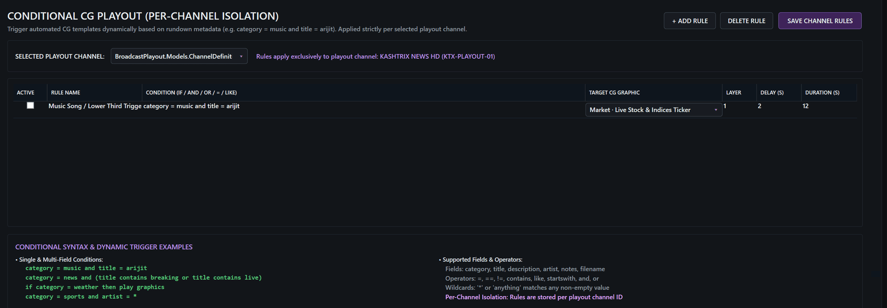Image resolution: width=887 pixels, height=308 pixels.
Task: Click example 'if category = weather then play graphics'
Action: pyautogui.click(x=95, y=287)
